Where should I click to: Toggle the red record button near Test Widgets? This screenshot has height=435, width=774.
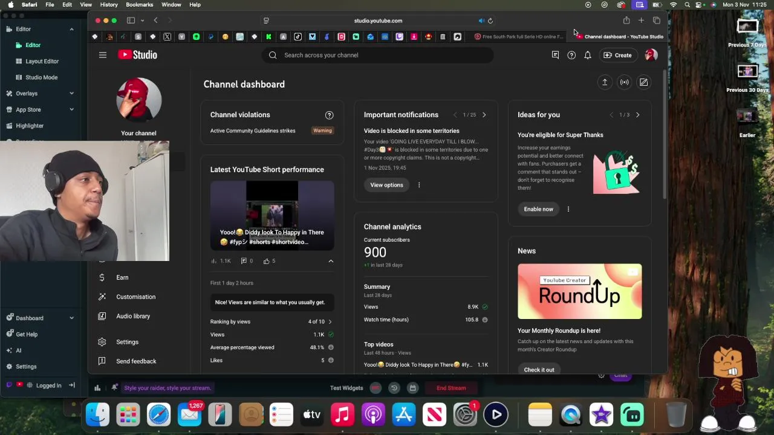click(376, 388)
